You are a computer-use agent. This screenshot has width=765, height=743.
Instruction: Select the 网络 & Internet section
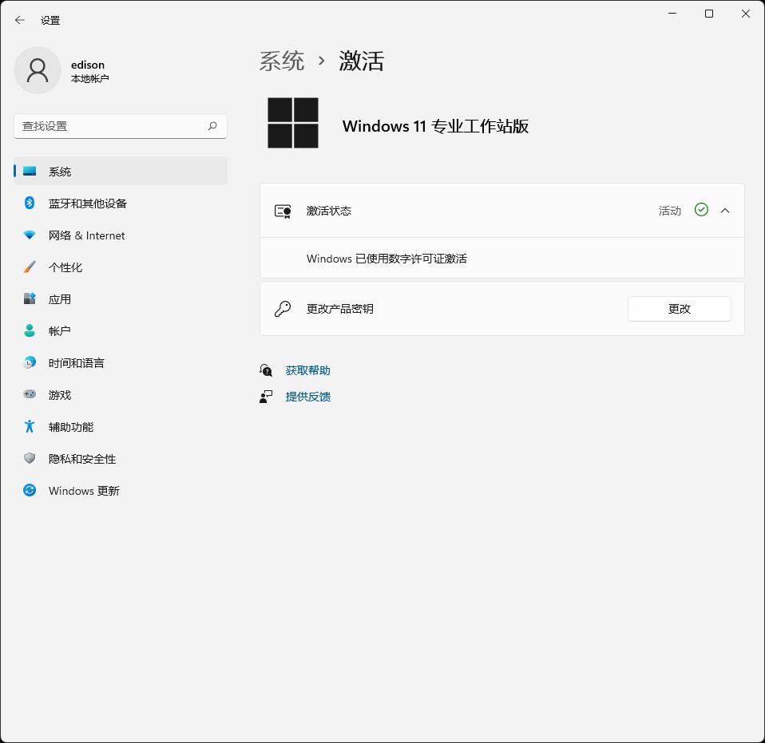[86, 235]
